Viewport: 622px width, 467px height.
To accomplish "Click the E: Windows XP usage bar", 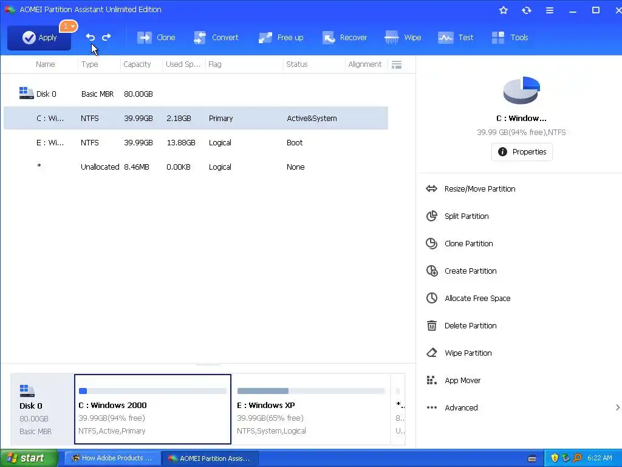I will click(311, 391).
